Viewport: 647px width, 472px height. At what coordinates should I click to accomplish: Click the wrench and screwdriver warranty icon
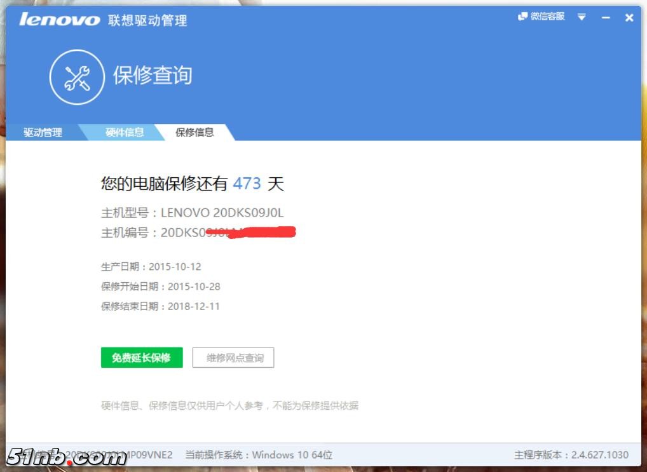coord(77,77)
